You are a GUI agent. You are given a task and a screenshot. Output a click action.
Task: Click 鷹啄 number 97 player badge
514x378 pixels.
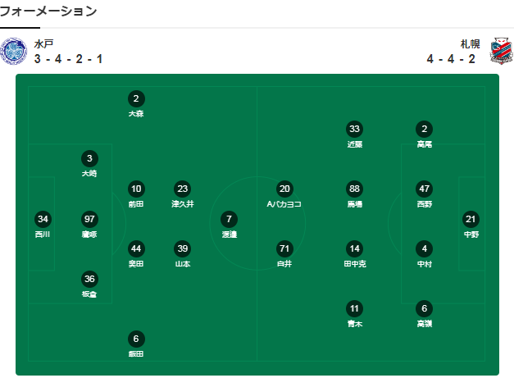(89, 219)
